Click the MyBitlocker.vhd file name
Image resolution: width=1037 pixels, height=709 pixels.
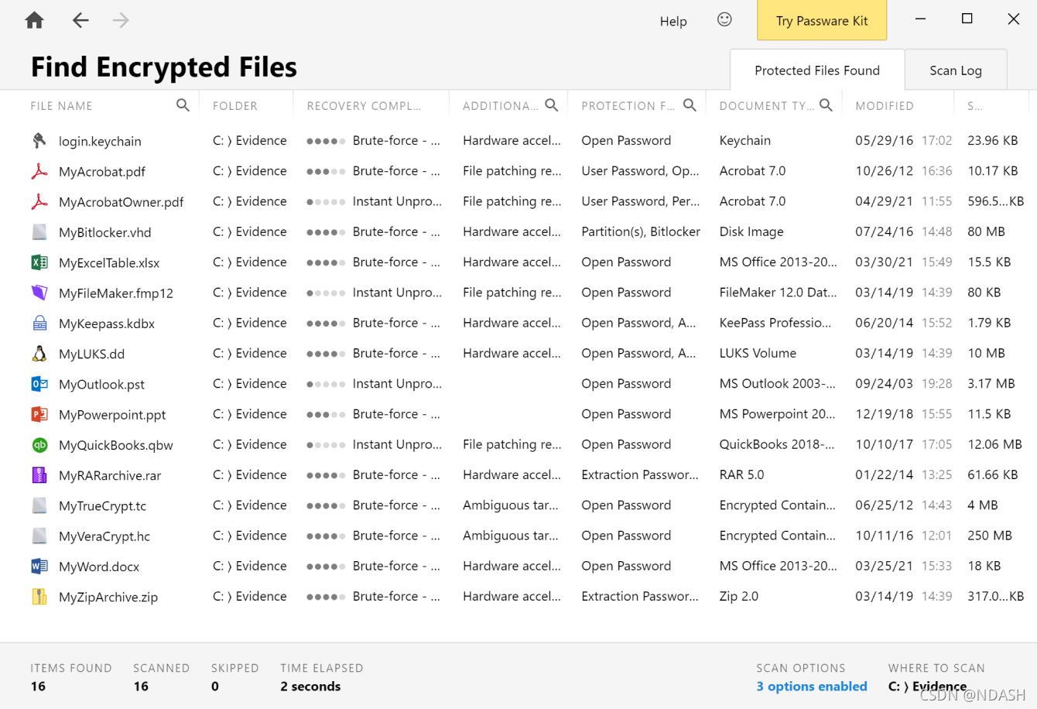point(105,232)
